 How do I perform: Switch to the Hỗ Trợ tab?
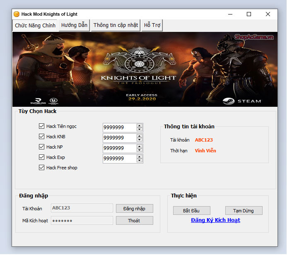click(152, 25)
